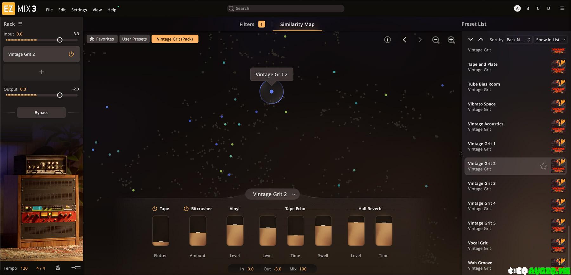Click the Hall Reverb Time fader
This screenshot has height=275, width=571.
(x=384, y=231)
